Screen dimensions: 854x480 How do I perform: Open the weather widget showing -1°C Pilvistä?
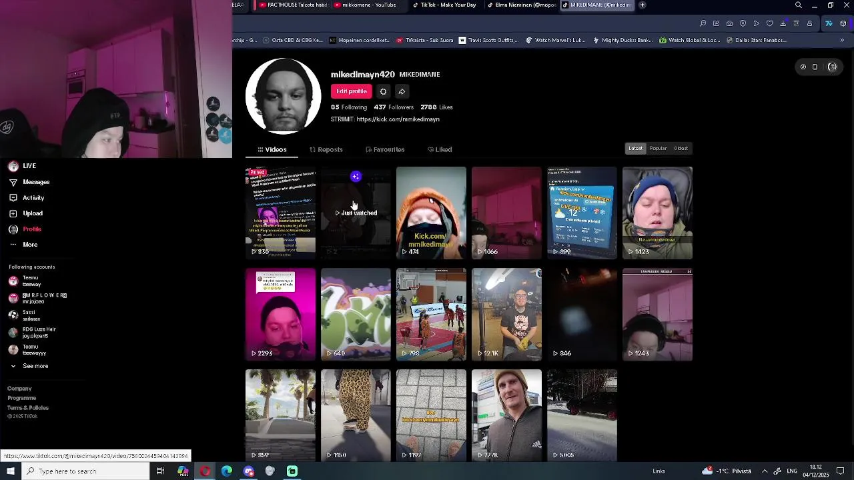click(x=727, y=471)
